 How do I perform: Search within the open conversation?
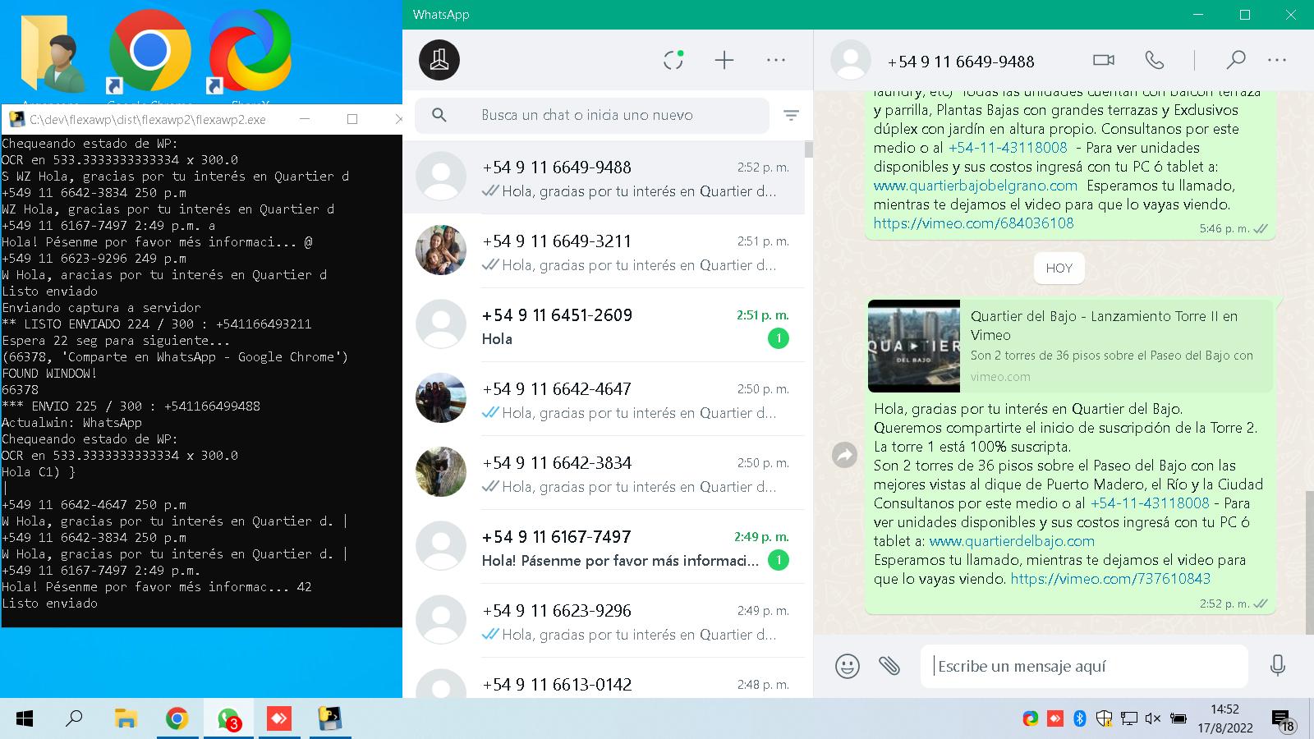click(x=1236, y=60)
